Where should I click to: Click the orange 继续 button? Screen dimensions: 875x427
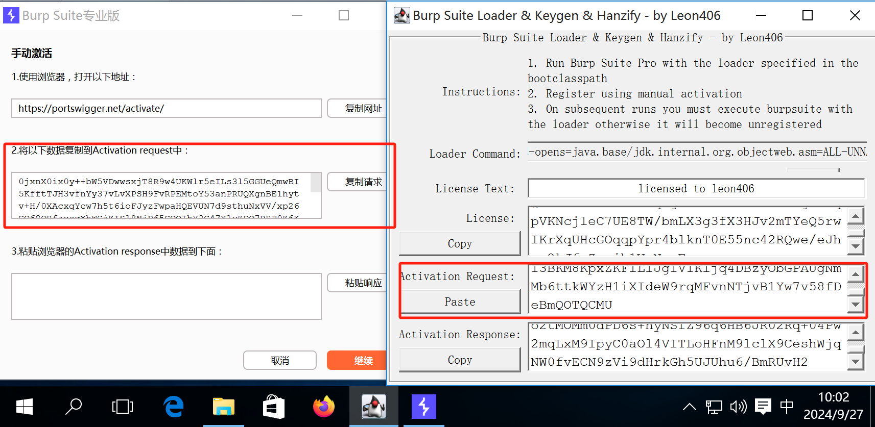(357, 360)
